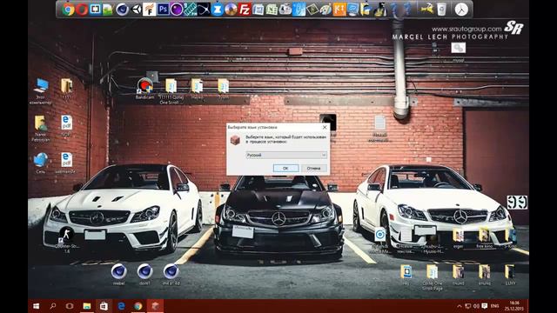The image size is (557, 313).
Task: Open Microsoft Excel icon in dock
Action: tap(272, 10)
